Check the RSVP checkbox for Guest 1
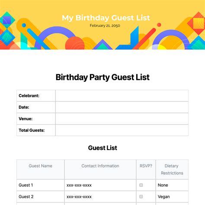The width and height of the screenshot is (205, 205). (141, 185)
